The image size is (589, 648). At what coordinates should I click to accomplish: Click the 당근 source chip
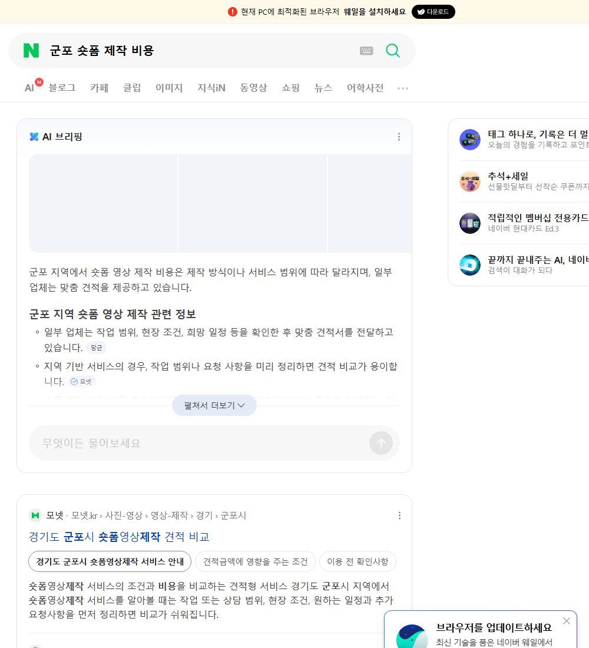[x=97, y=348]
